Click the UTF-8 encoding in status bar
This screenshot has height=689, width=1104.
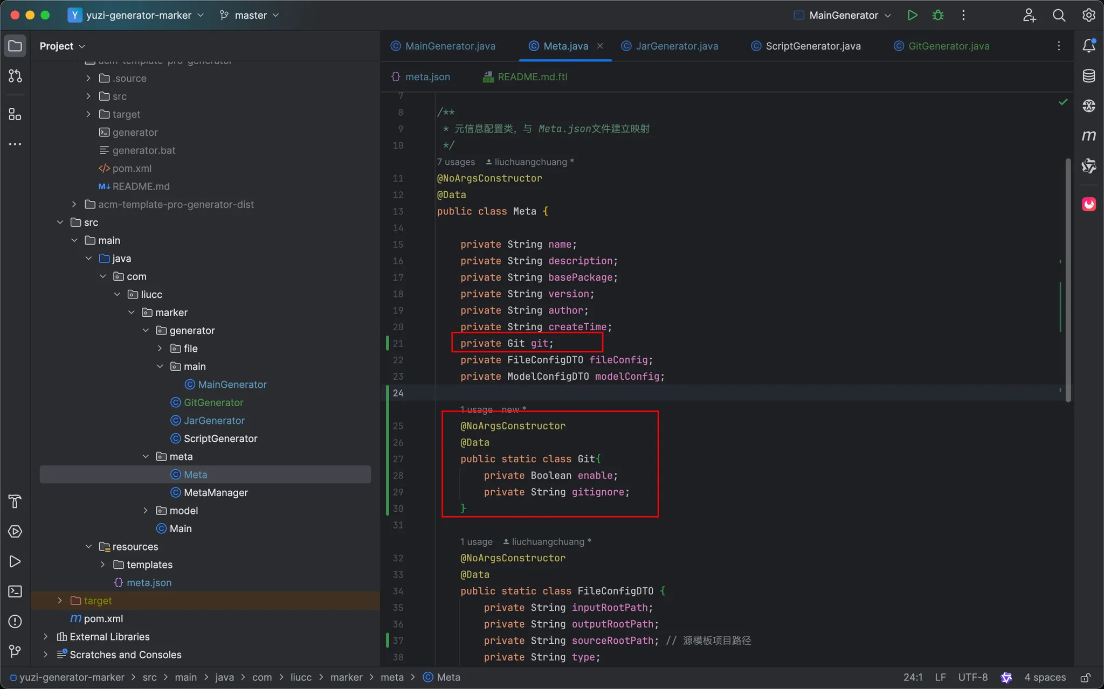972,678
